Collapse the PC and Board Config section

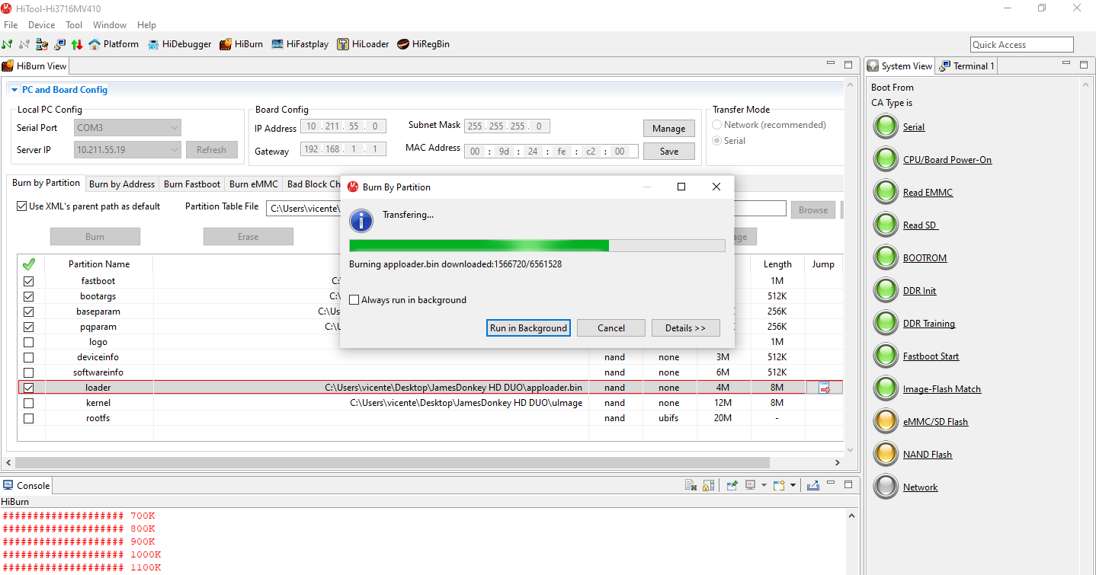[14, 90]
